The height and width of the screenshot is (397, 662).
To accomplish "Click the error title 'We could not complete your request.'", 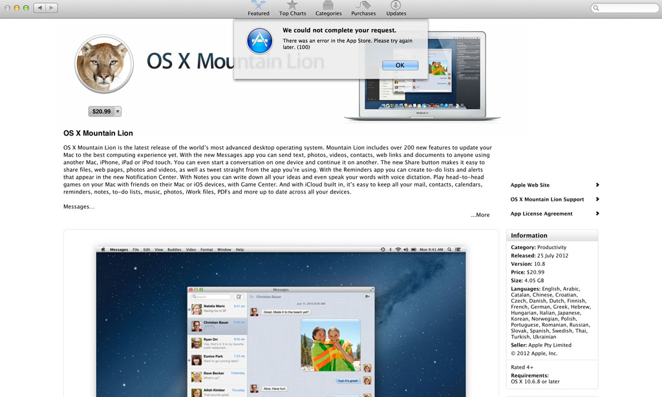I will click(x=339, y=30).
